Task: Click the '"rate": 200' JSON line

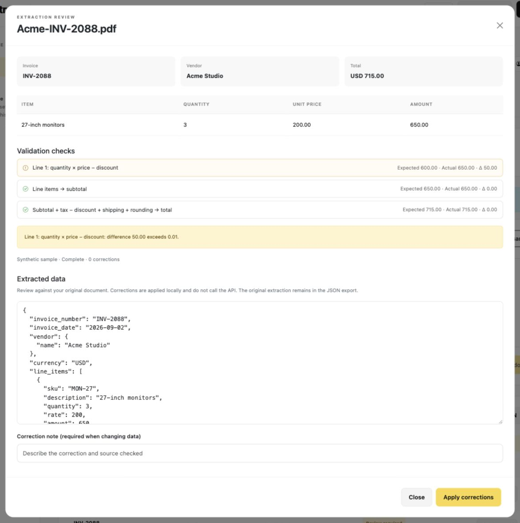Action: (x=64, y=415)
